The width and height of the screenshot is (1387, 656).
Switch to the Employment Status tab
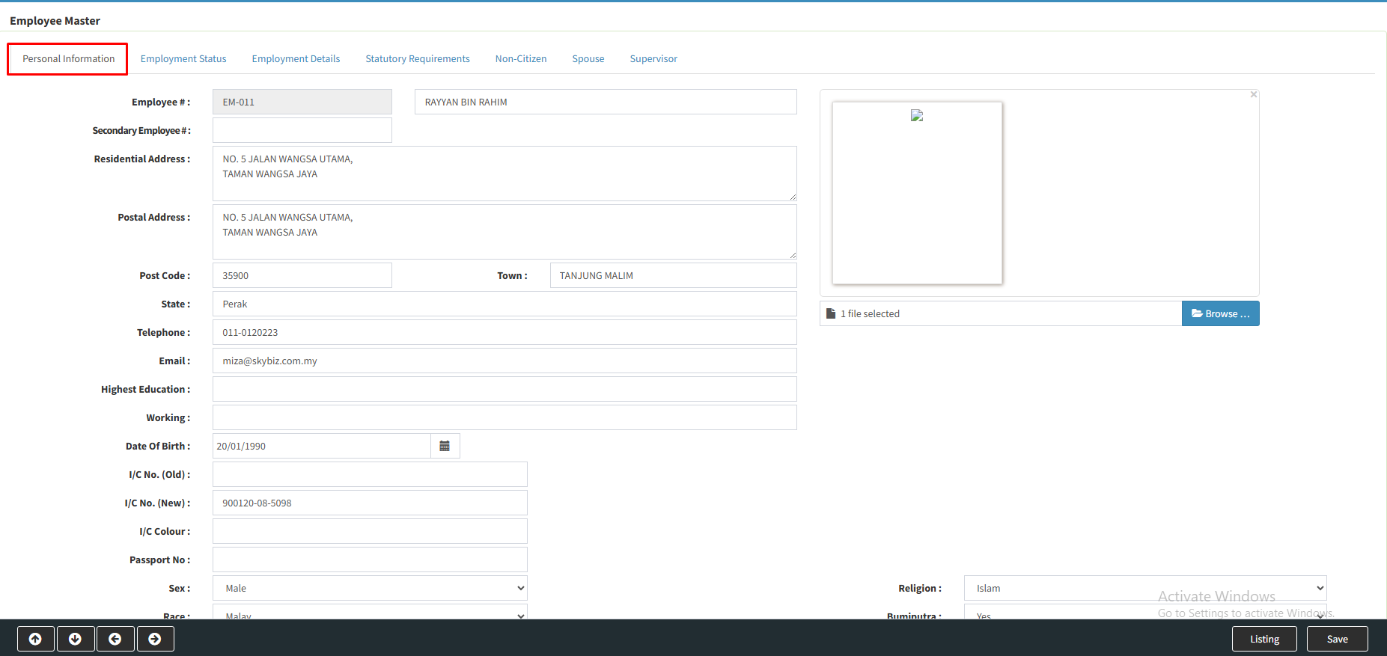coord(183,59)
